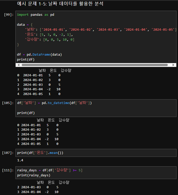Select the [105]: cell prompt

(x=8, y=103)
